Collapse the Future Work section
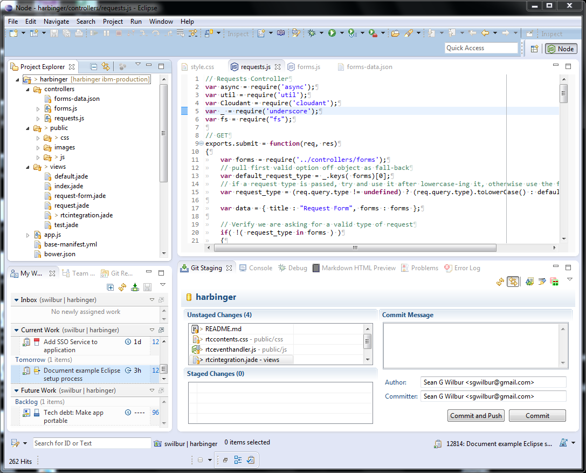Screen dimensions: 586x473 (17, 390)
